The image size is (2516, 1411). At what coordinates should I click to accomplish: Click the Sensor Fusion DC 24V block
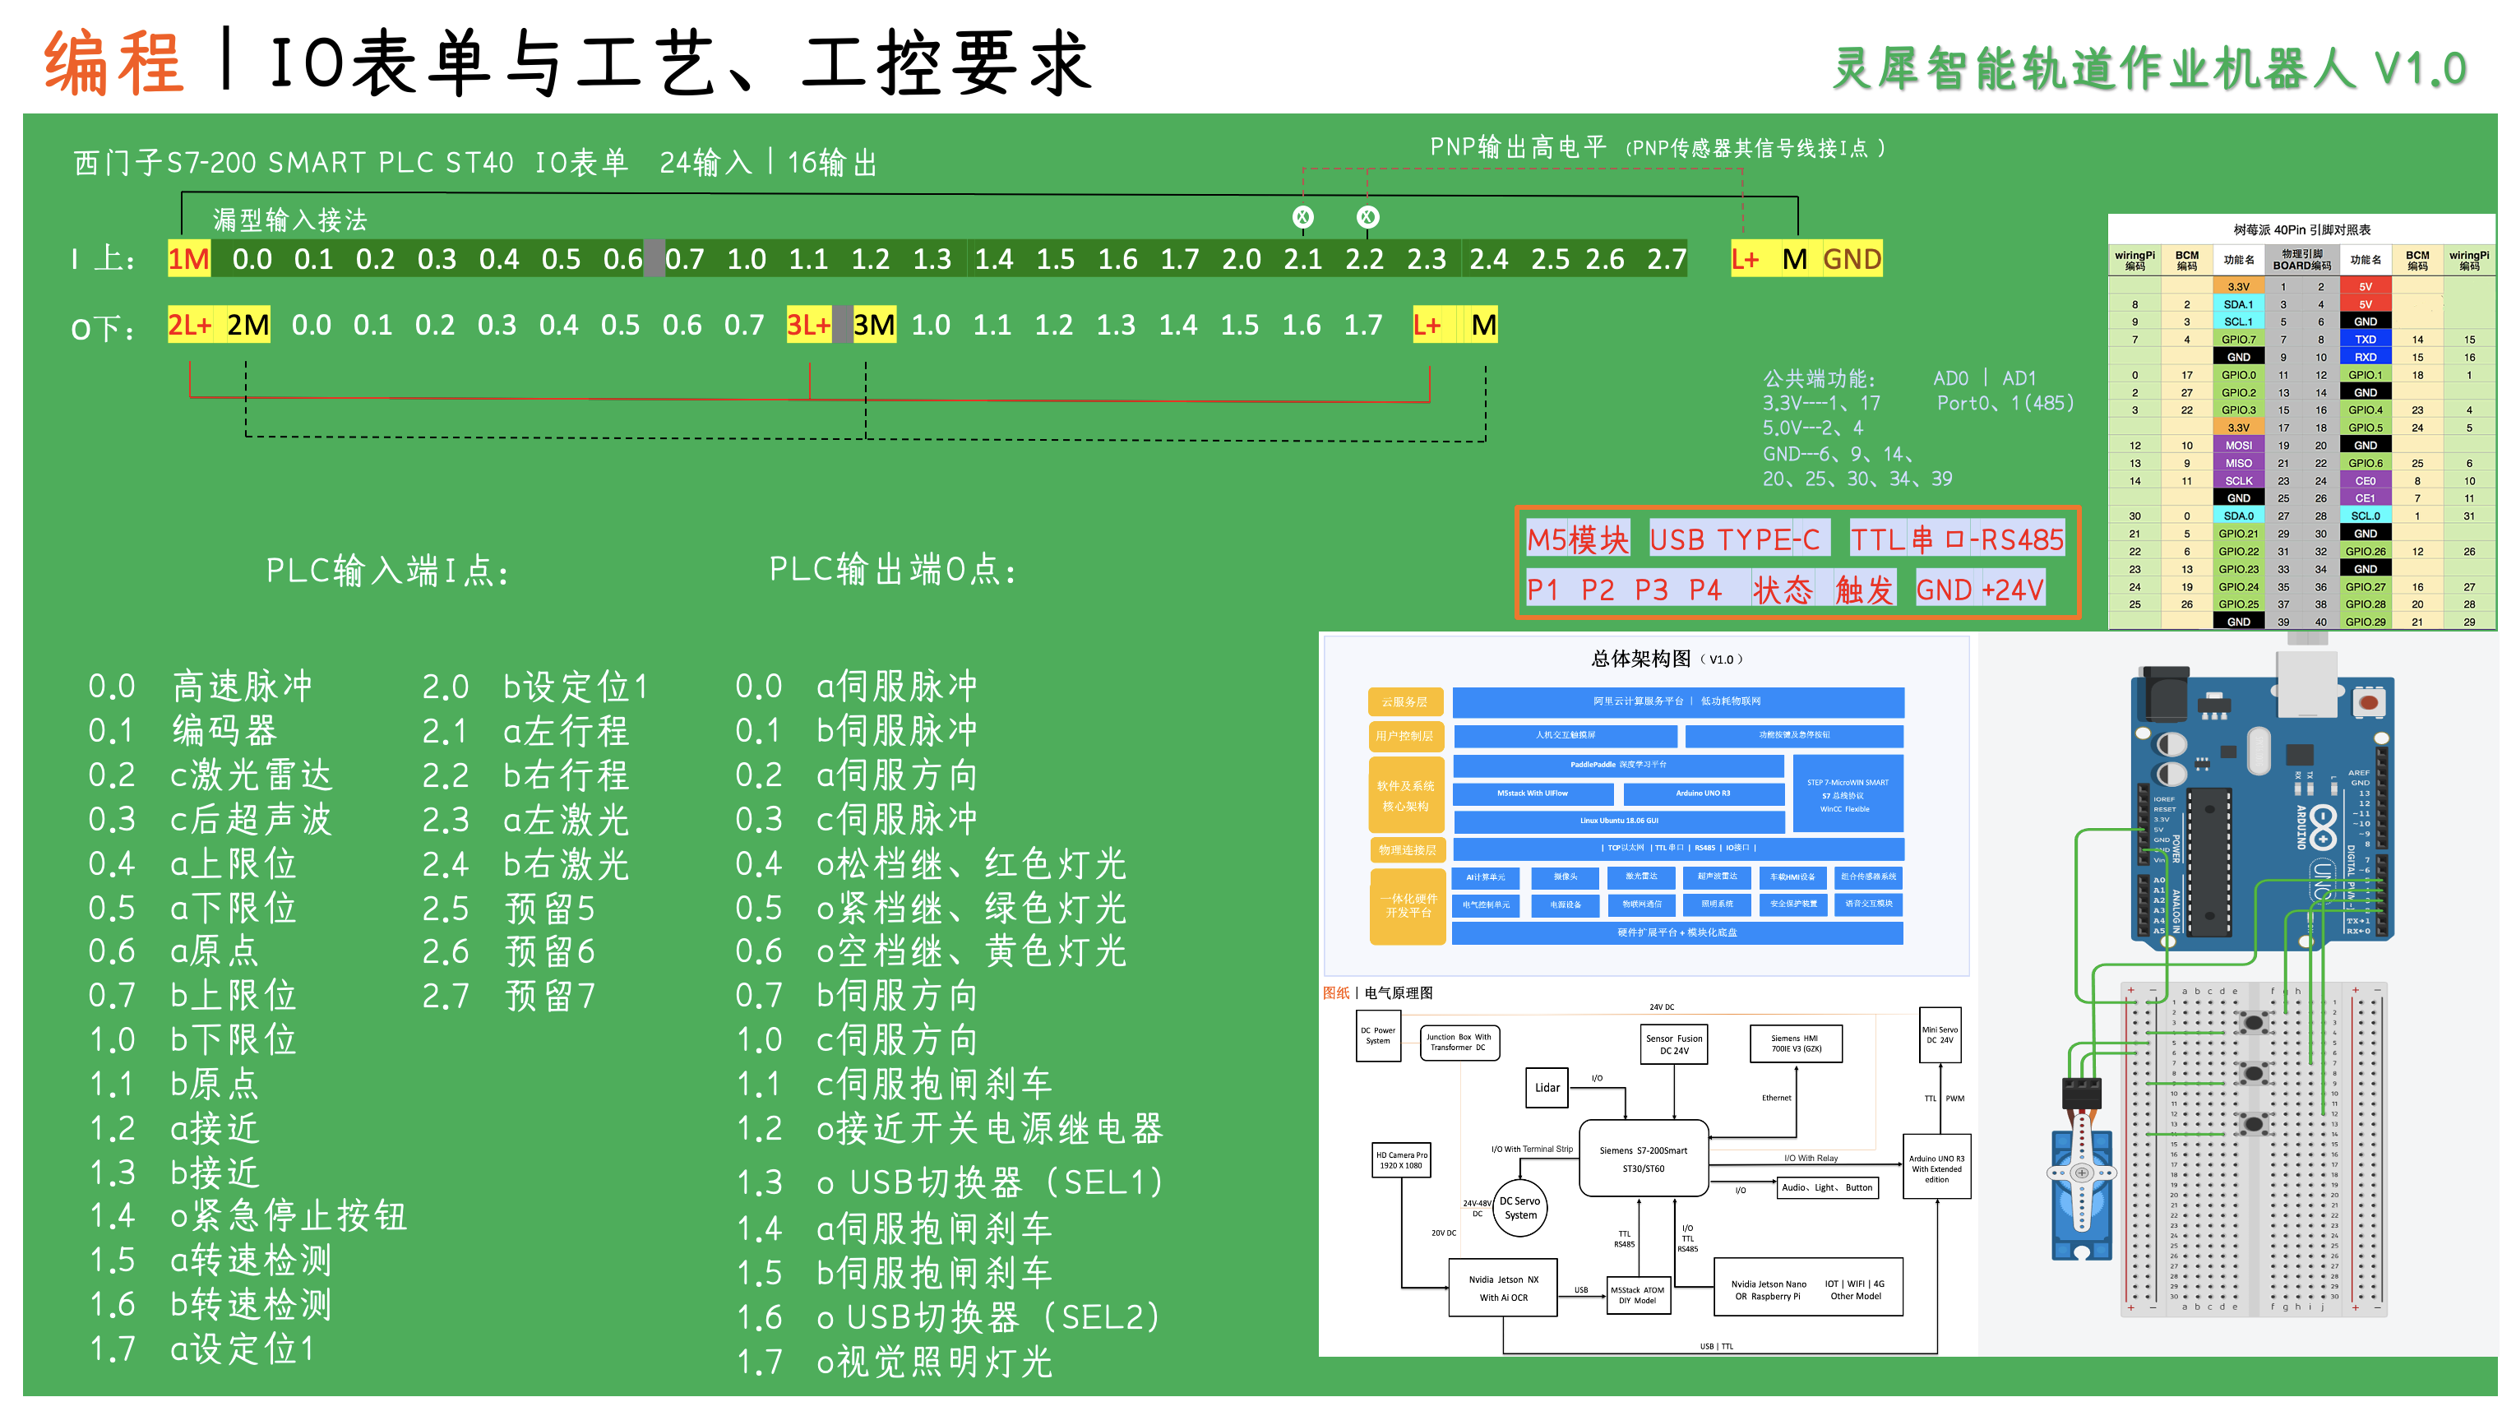click(1674, 1043)
